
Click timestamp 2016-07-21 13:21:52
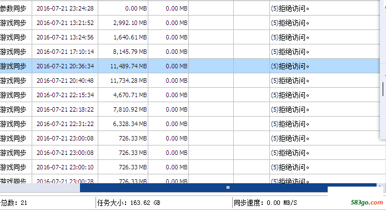[65, 23]
